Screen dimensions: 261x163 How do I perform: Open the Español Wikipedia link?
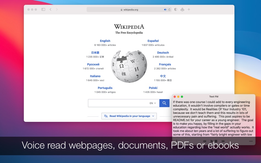[153, 41]
